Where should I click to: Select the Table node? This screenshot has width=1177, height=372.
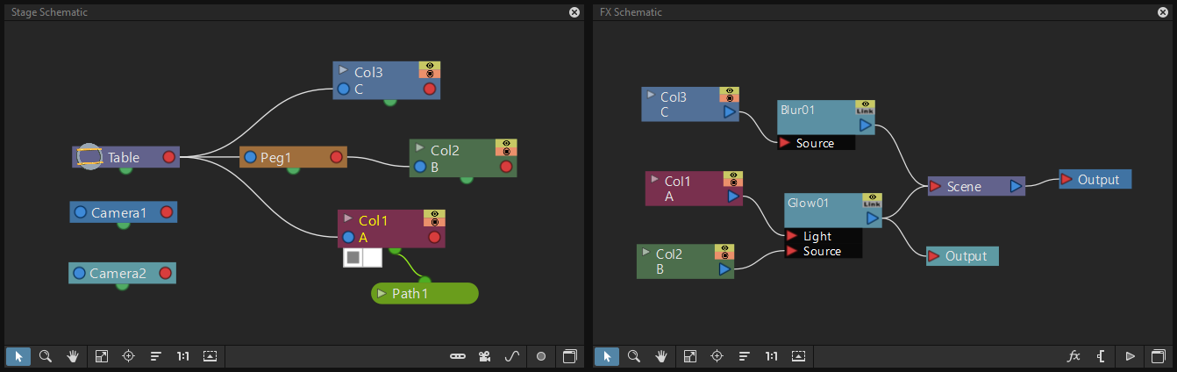point(125,157)
